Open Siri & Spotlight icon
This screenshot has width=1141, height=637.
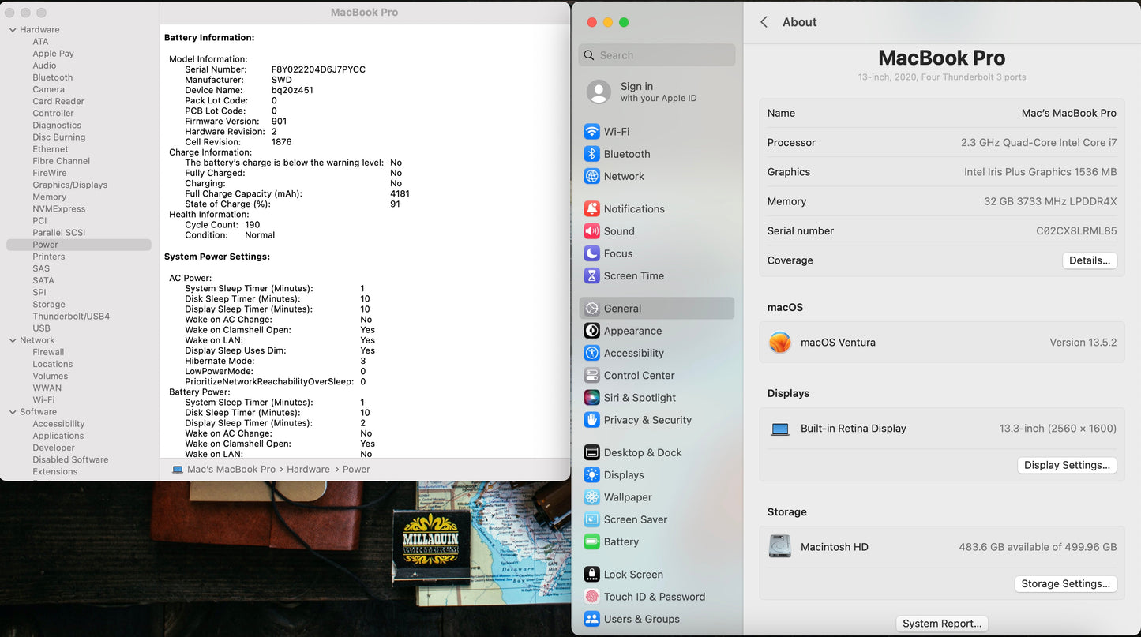click(591, 398)
